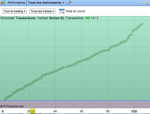Click 'Devise (€)' vertical axis label text
This screenshot has height=114, width=150.
[57, 18]
